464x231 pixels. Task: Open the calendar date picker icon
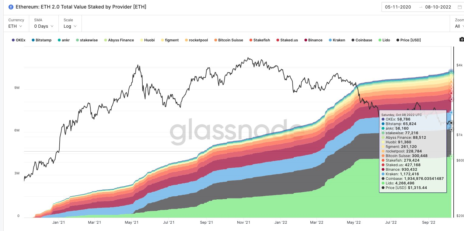459,7
